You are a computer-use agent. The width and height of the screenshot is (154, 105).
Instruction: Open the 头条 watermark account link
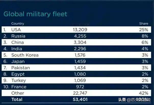[134, 100]
